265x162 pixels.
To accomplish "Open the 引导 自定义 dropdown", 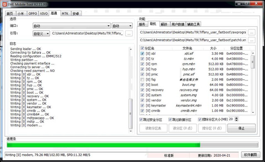I will 41,33.
